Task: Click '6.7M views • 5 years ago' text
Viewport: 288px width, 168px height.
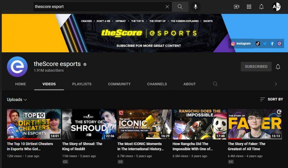Action: [134, 156]
